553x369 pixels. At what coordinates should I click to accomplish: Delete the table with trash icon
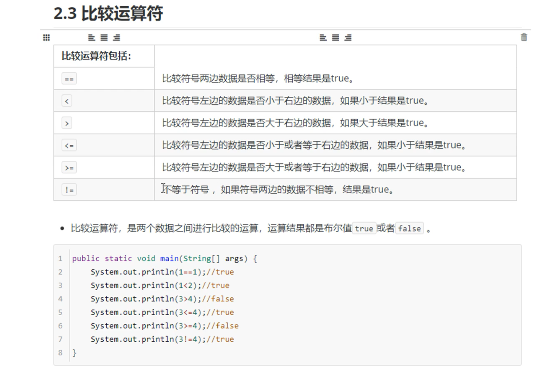524,37
